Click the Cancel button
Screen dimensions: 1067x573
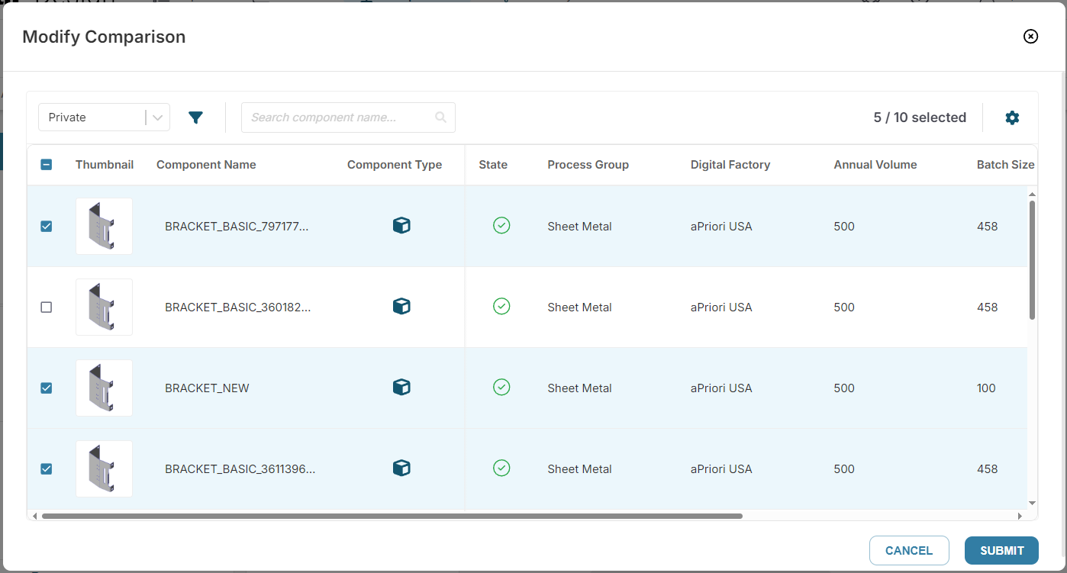pyautogui.click(x=909, y=550)
